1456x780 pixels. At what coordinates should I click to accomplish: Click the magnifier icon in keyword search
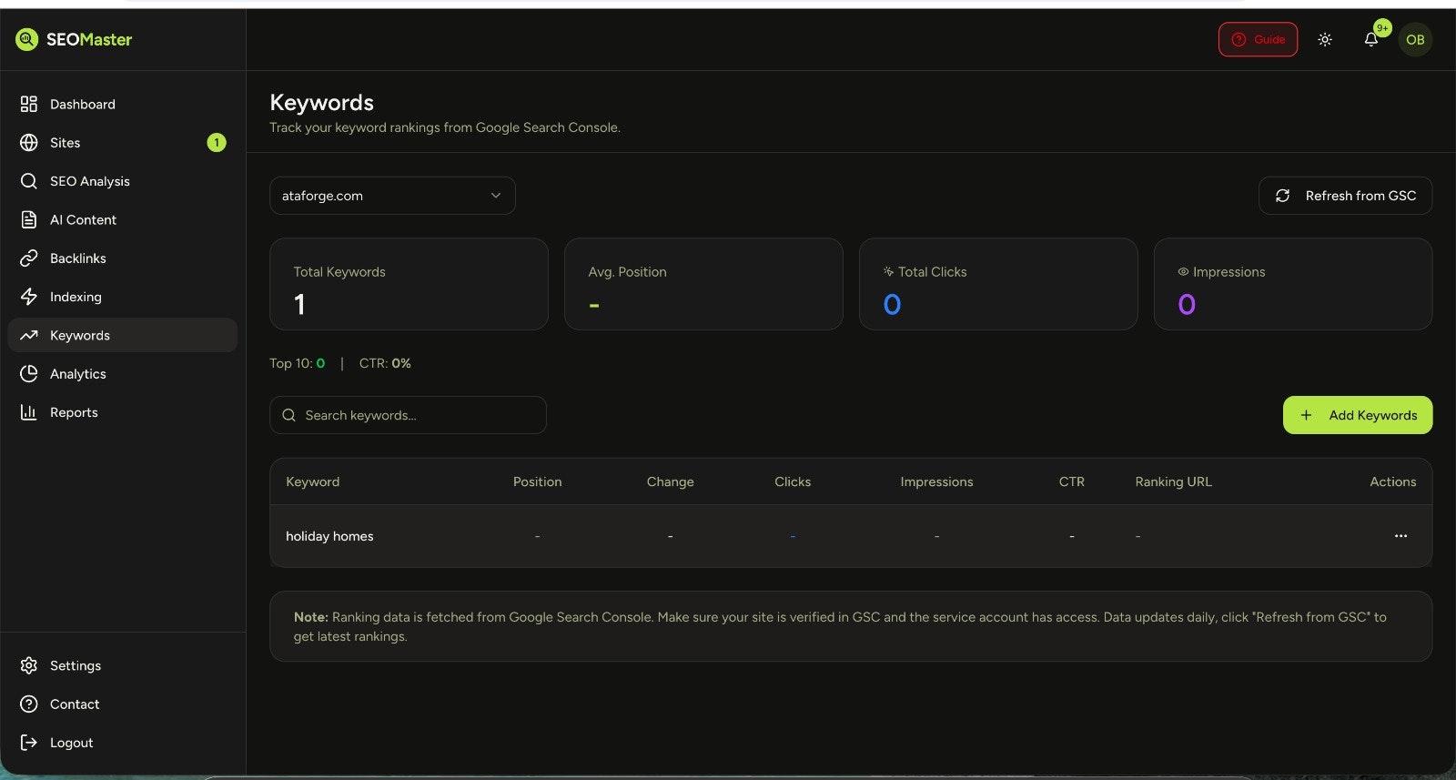tap(288, 415)
